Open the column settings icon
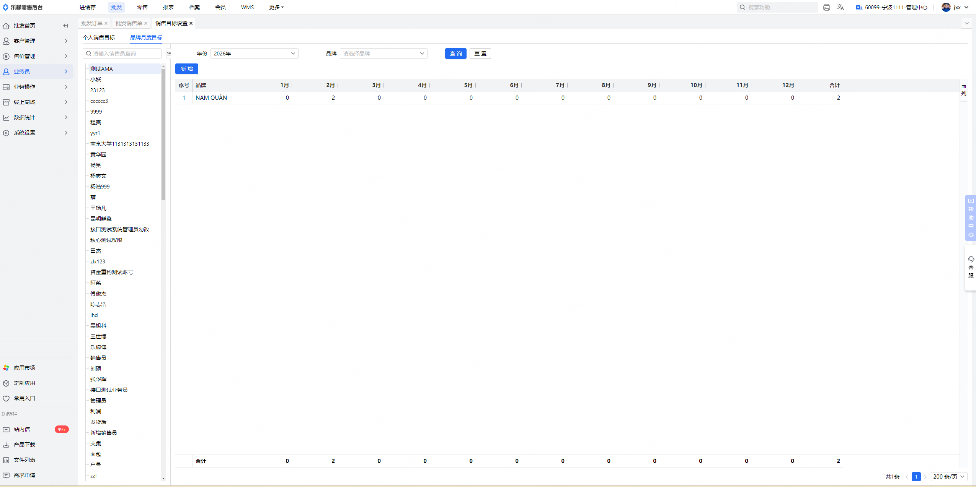 click(963, 90)
